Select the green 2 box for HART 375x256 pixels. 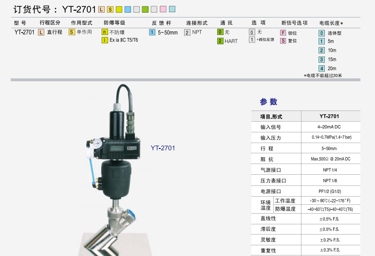(220, 41)
